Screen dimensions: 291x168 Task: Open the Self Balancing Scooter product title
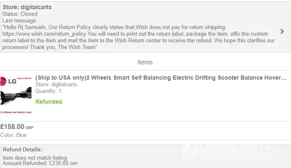(161, 78)
